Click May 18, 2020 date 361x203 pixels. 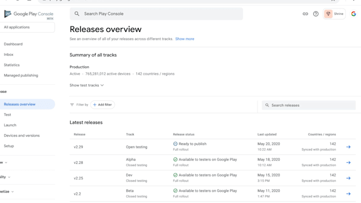[x=269, y=160]
